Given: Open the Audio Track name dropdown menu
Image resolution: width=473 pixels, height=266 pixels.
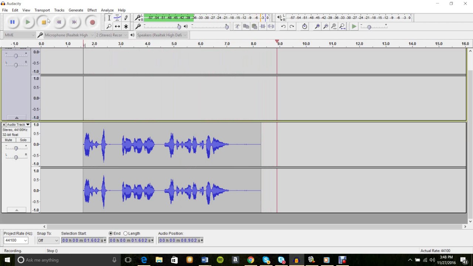Looking at the screenshot, I should (18, 125).
